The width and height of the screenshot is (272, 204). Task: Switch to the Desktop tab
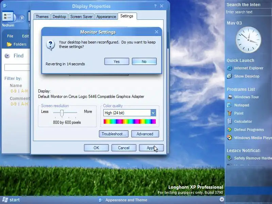59,17
